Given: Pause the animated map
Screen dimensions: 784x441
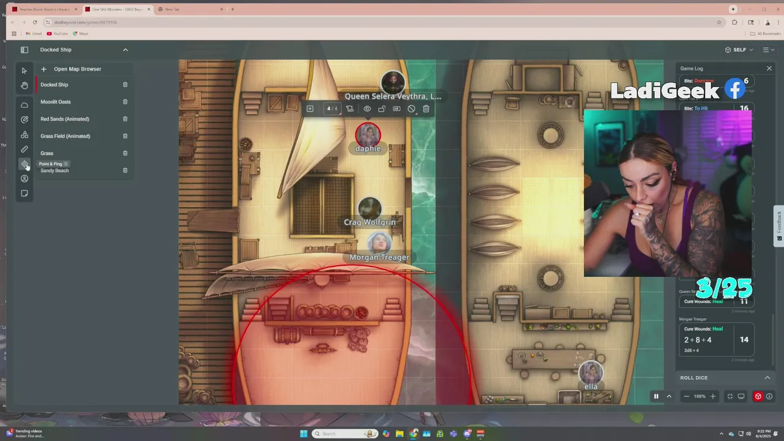Looking at the screenshot, I should [x=656, y=396].
